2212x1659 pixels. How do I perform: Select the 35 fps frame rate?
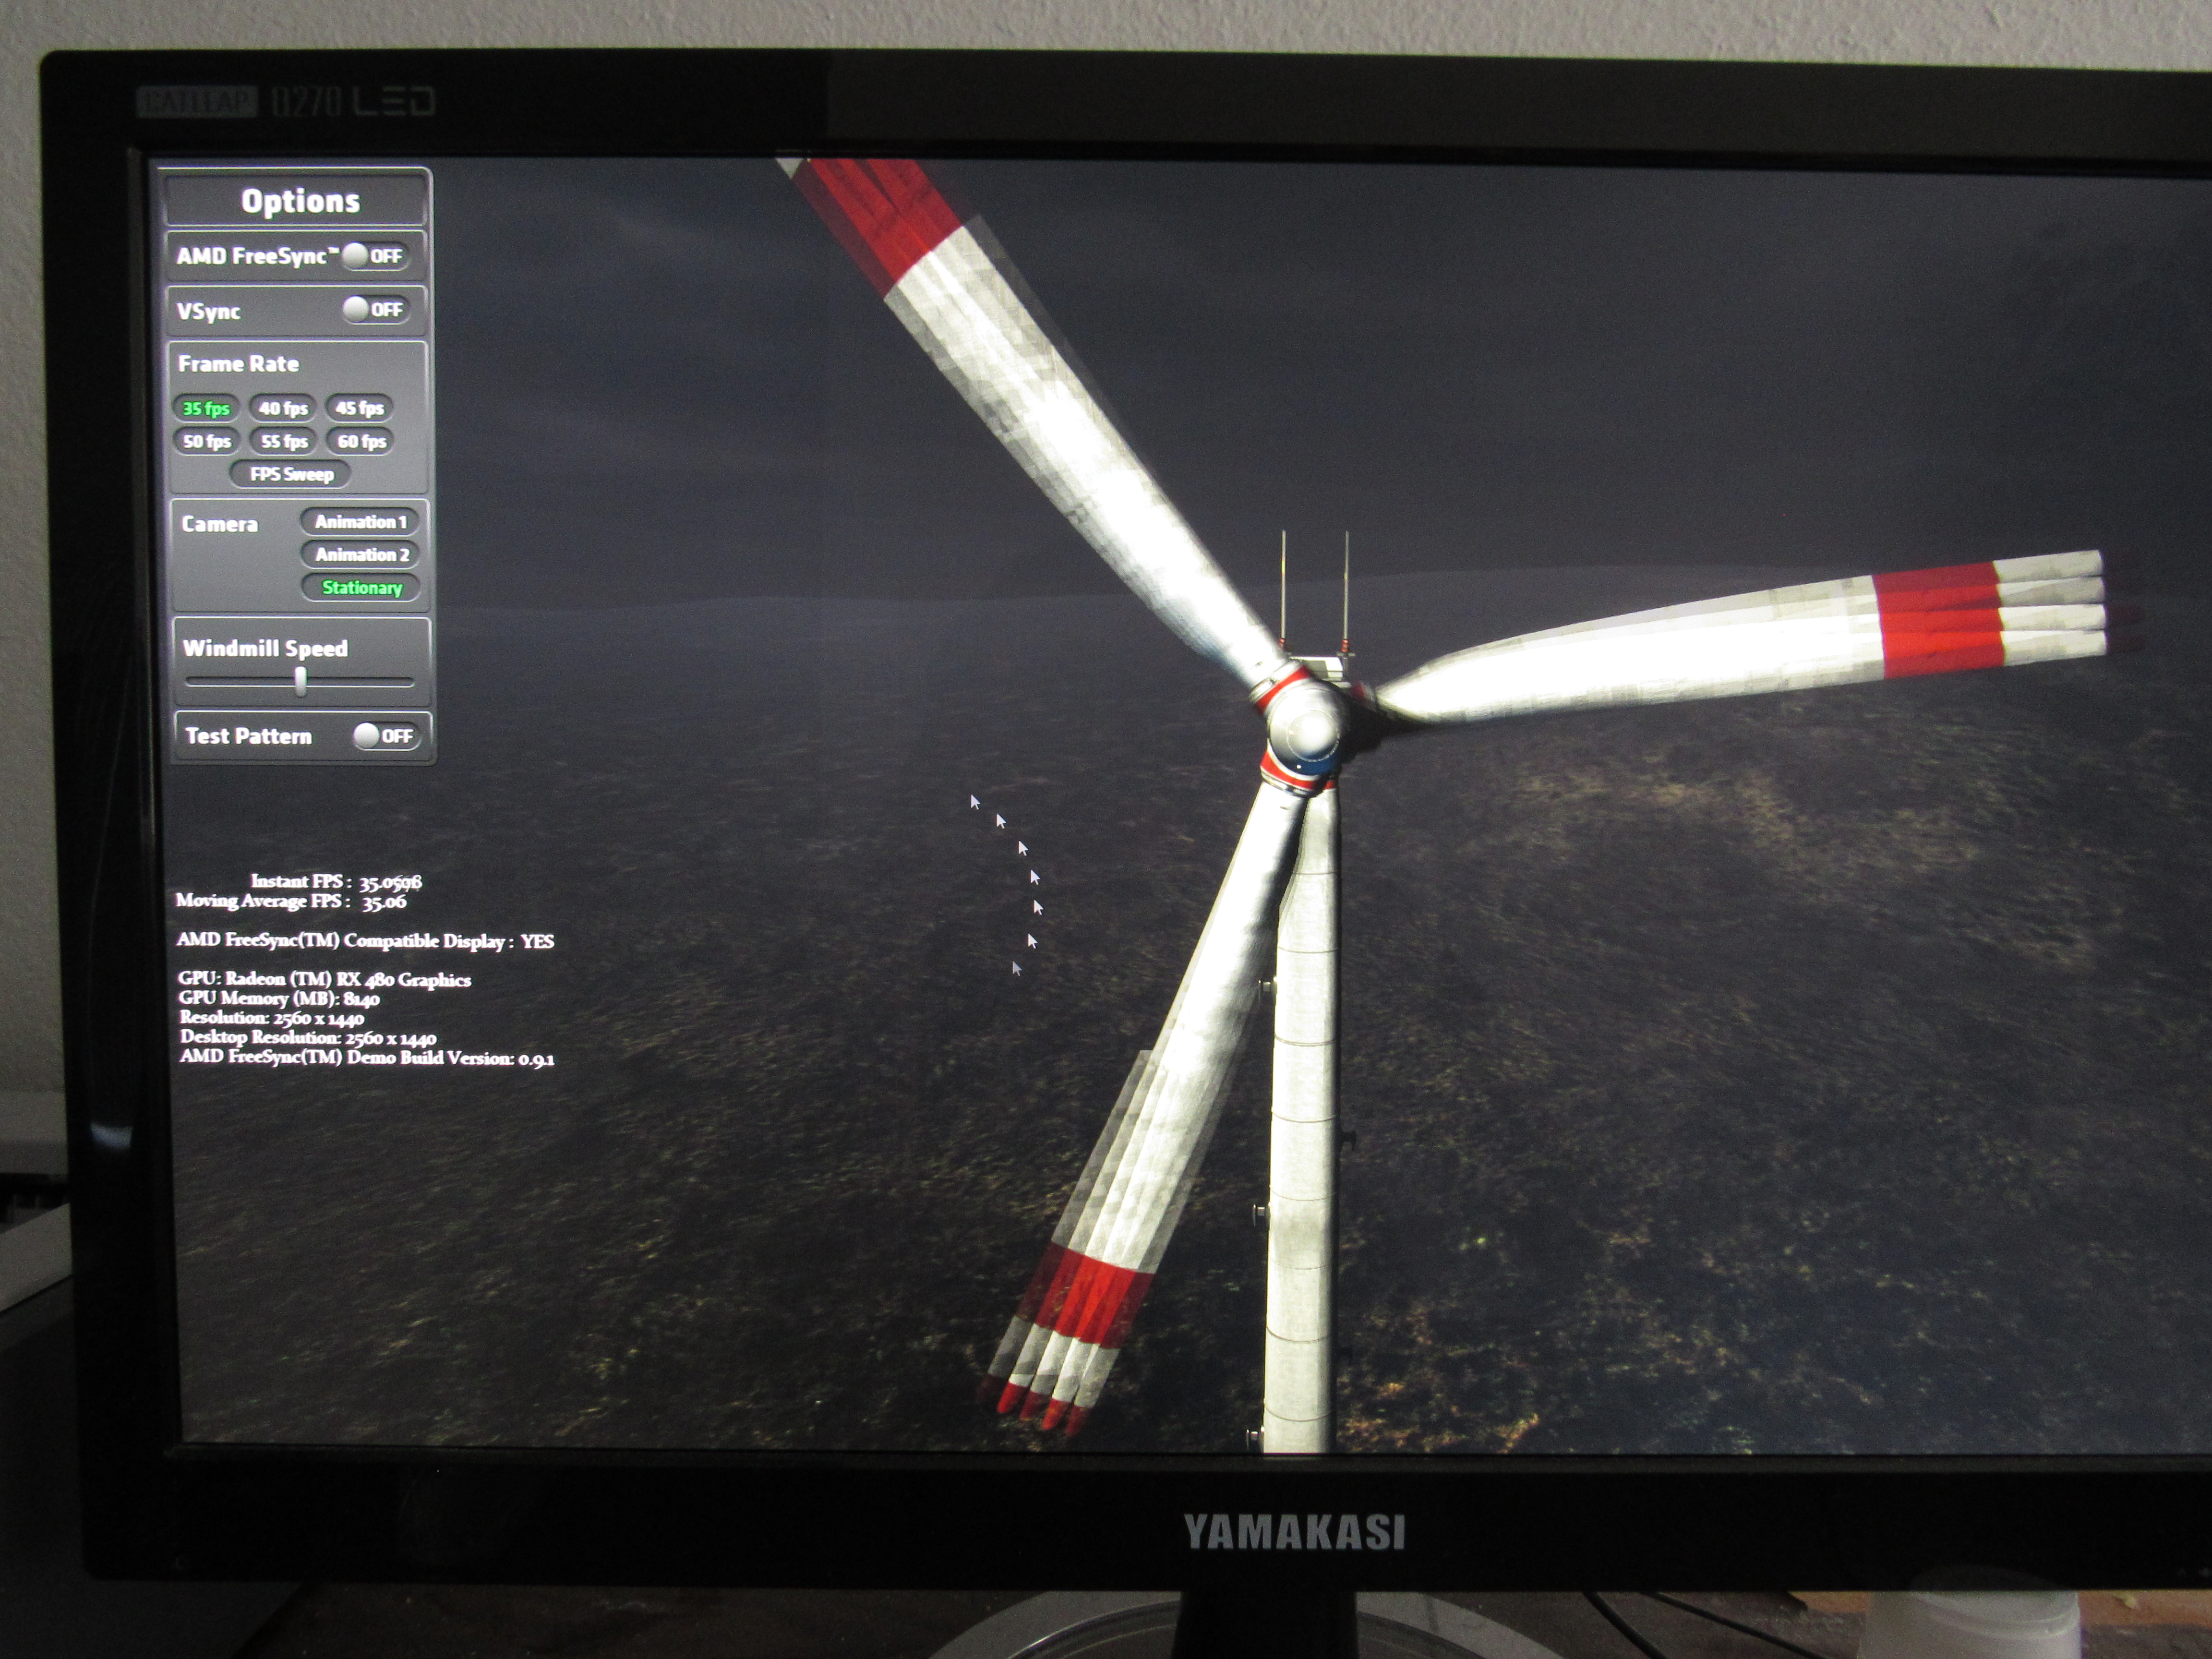tap(206, 408)
